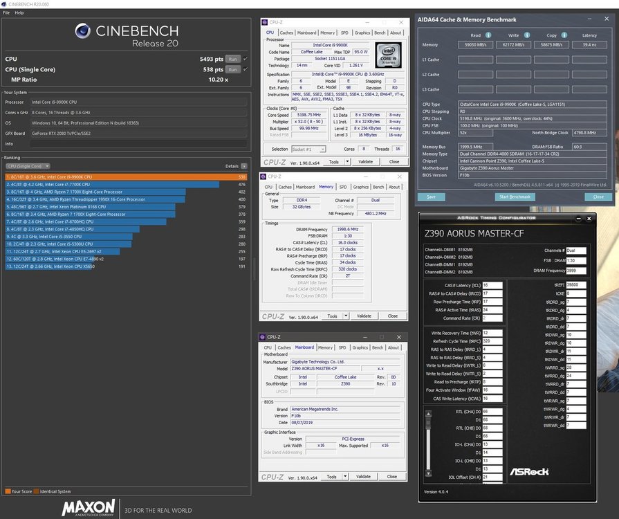Viewport: 619px width, 519px height.
Task: Click Start Benchmark in AIDA64
Action: tap(515, 197)
